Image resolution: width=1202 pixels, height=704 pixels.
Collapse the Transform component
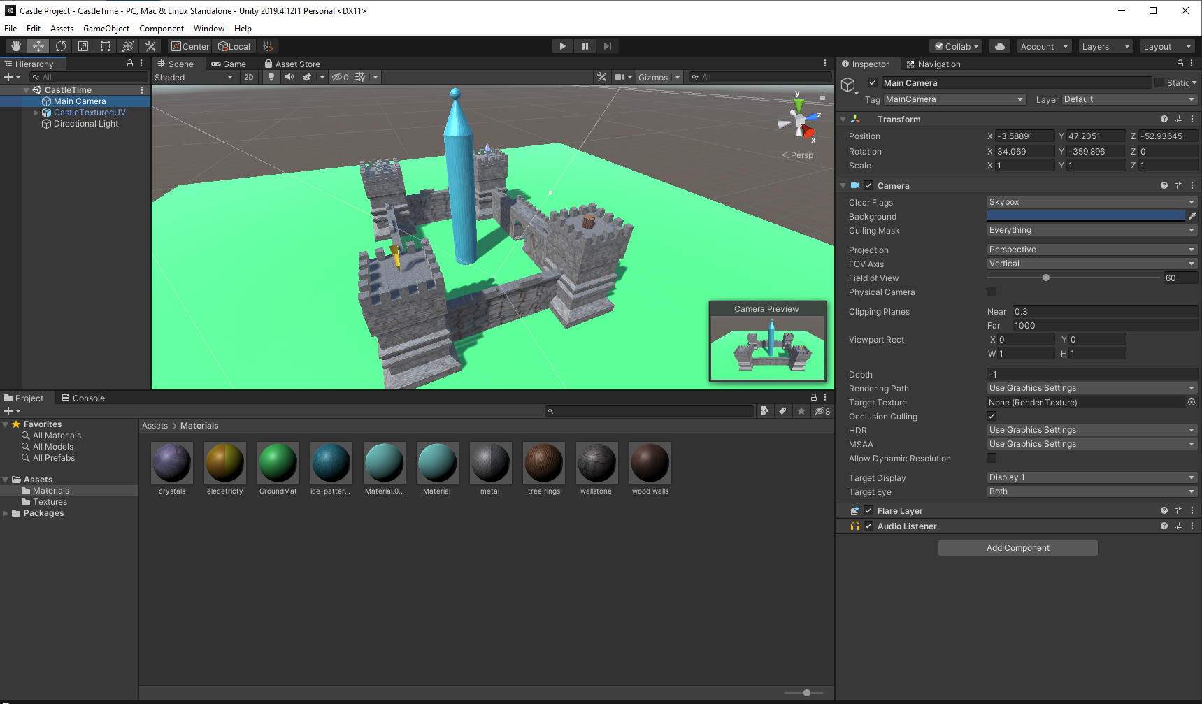tap(843, 120)
